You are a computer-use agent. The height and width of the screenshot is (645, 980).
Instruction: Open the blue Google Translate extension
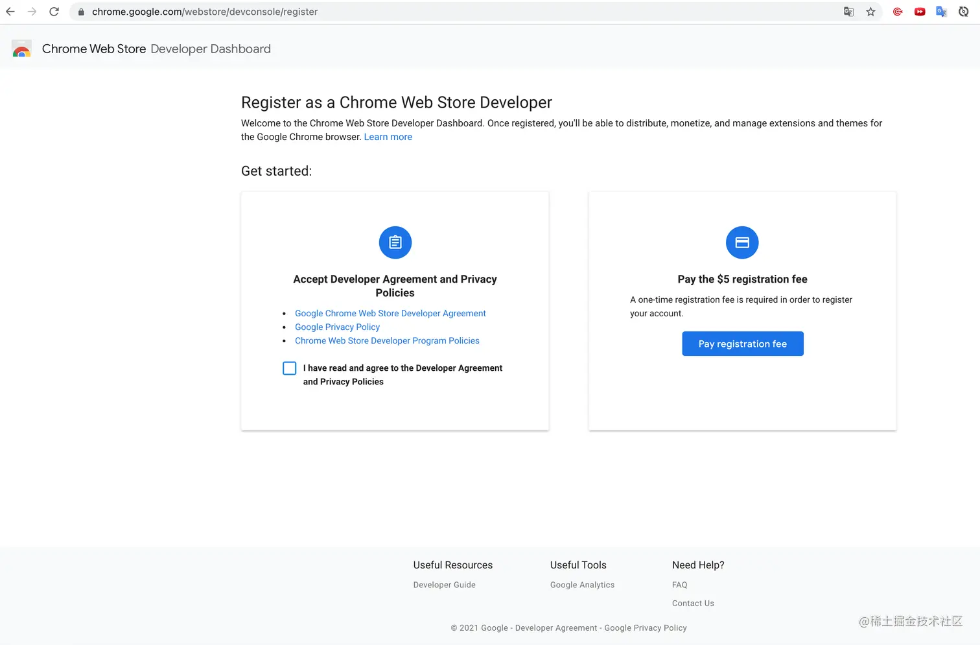tap(942, 12)
